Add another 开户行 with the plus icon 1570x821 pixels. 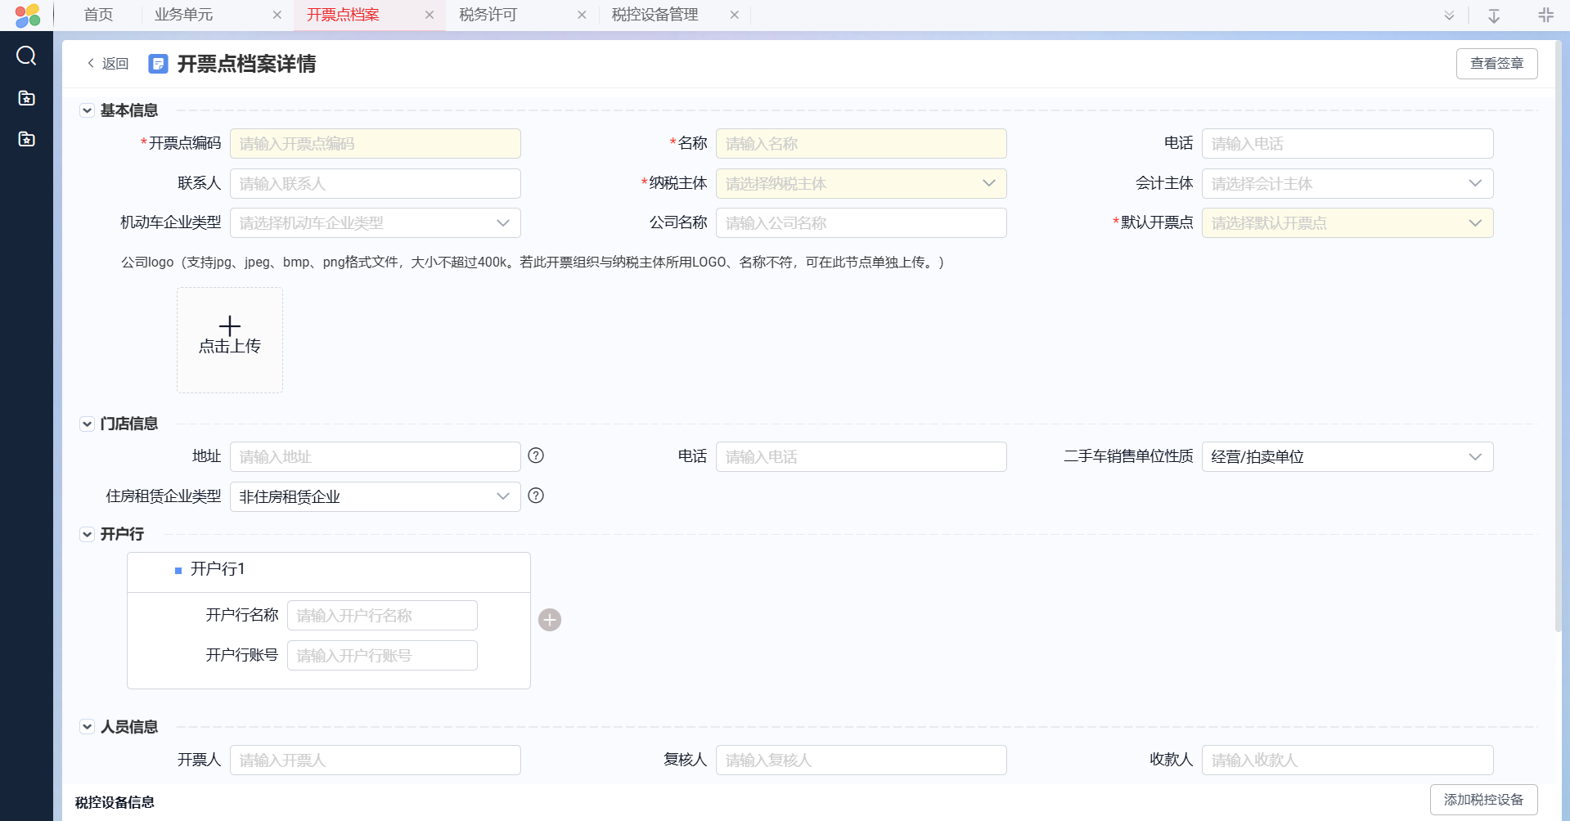(x=550, y=620)
